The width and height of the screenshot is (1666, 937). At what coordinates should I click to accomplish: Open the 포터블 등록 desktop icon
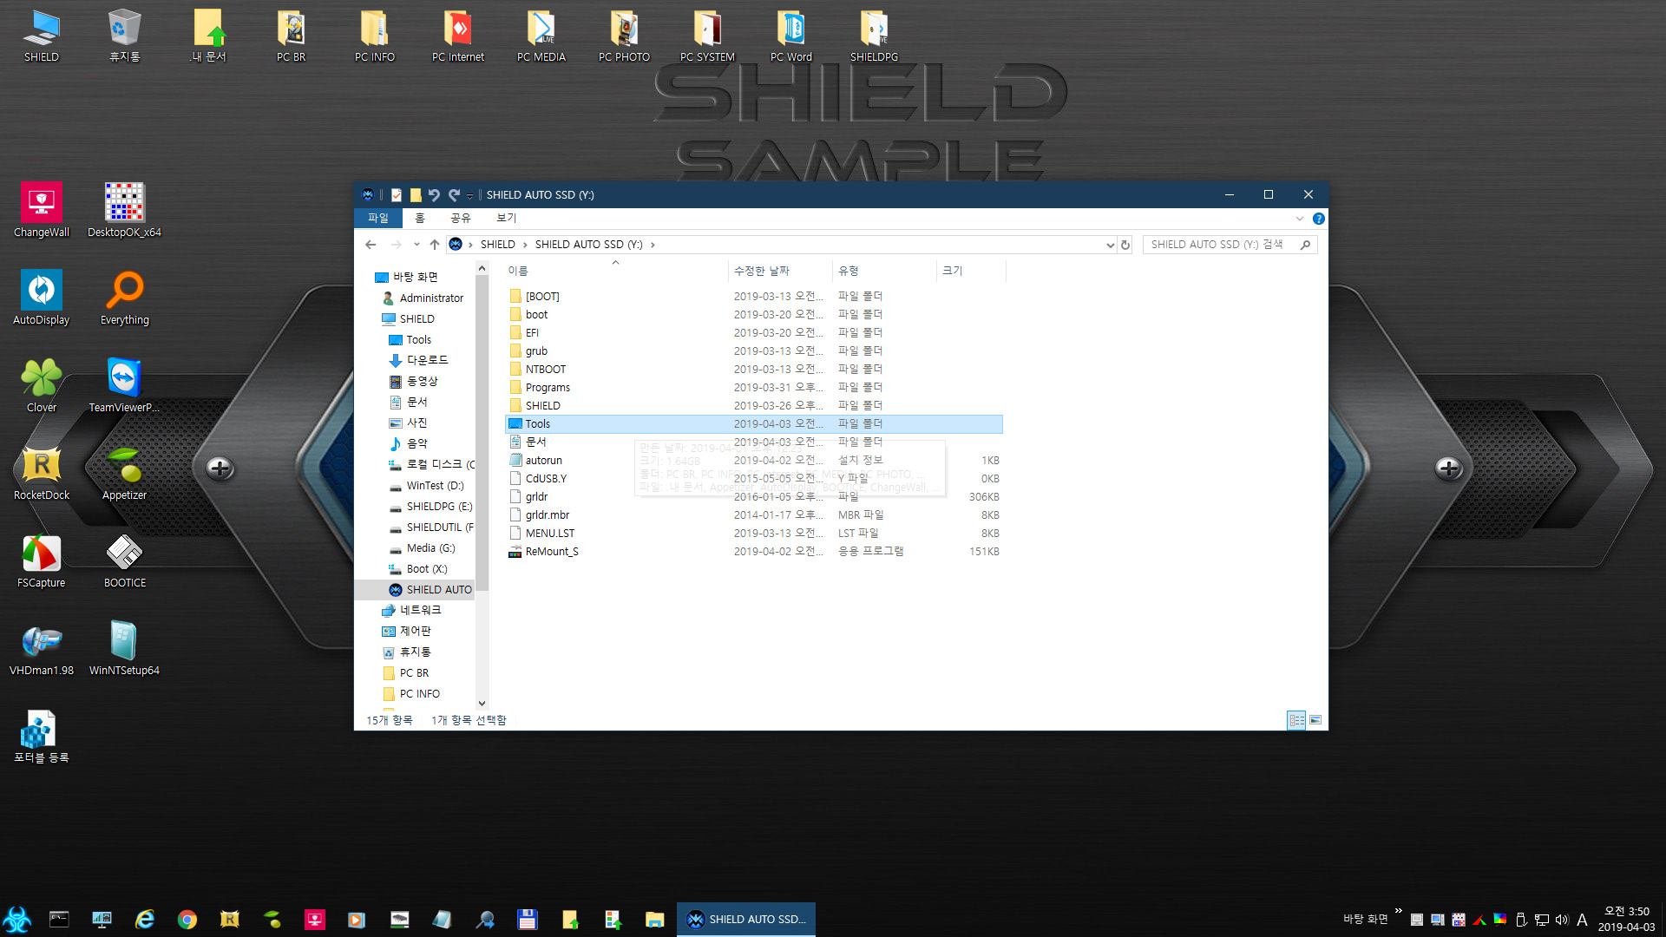pyautogui.click(x=41, y=736)
